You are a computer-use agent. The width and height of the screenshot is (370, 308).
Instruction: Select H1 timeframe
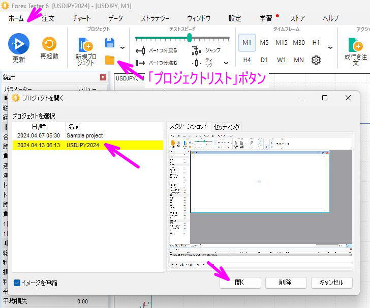tap(316, 43)
